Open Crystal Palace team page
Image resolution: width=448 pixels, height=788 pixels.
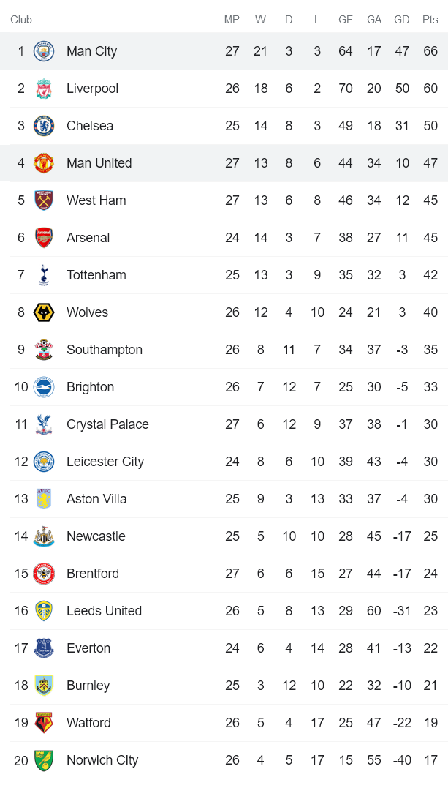[x=107, y=424]
